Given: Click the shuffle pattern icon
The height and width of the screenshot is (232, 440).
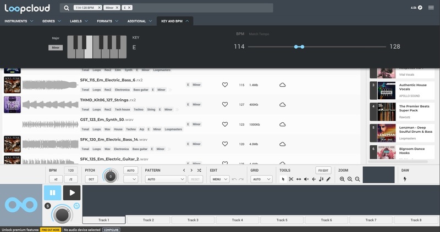Looking at the screenshot, I should coord(199,179).
